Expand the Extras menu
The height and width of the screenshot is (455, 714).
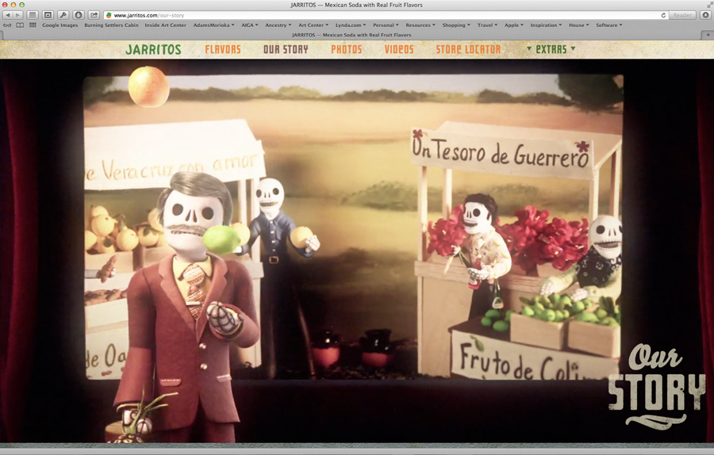551,49
